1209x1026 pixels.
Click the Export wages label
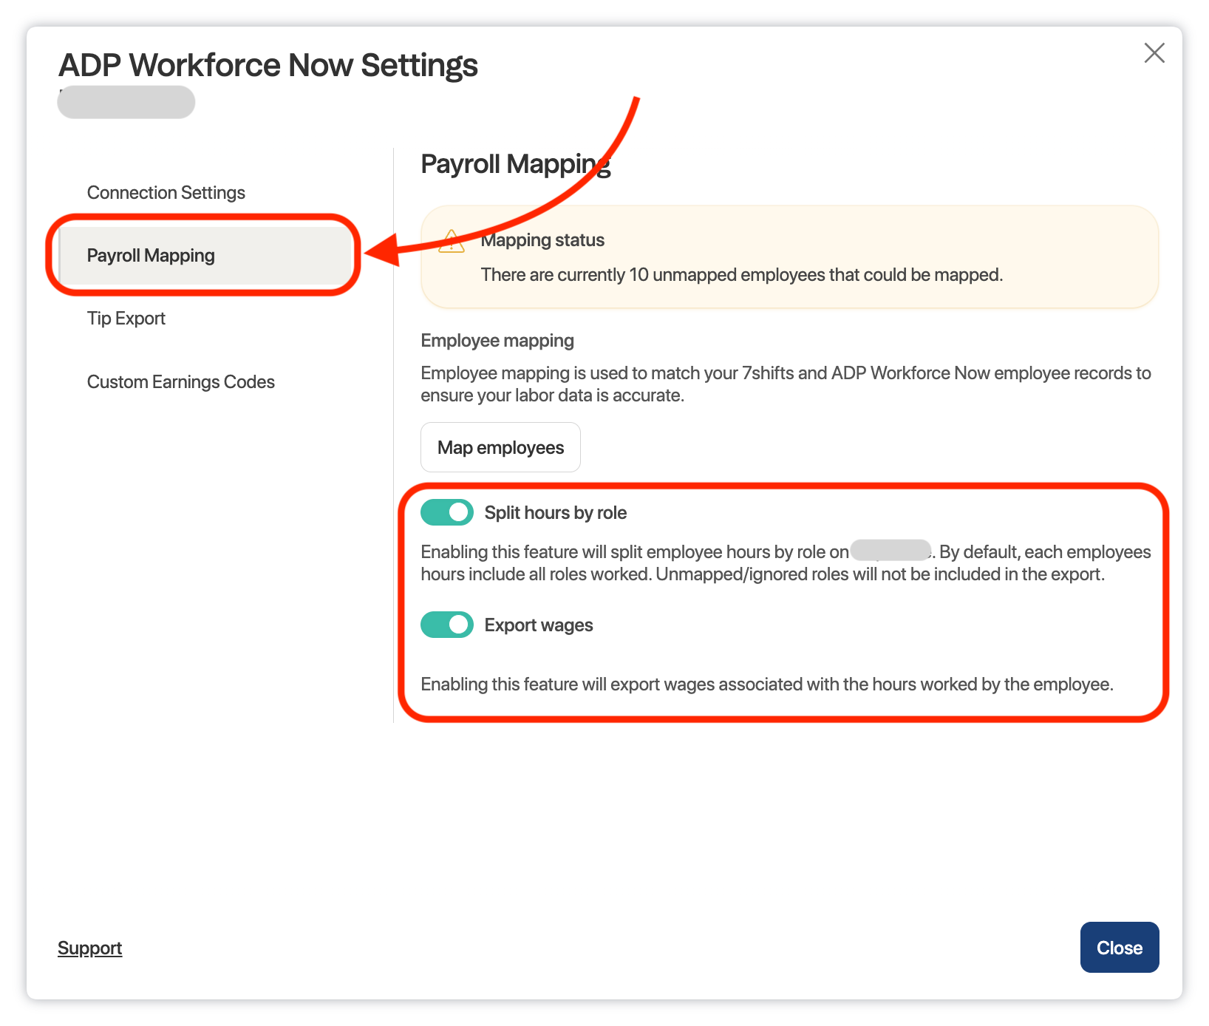(x=539, y=625)
